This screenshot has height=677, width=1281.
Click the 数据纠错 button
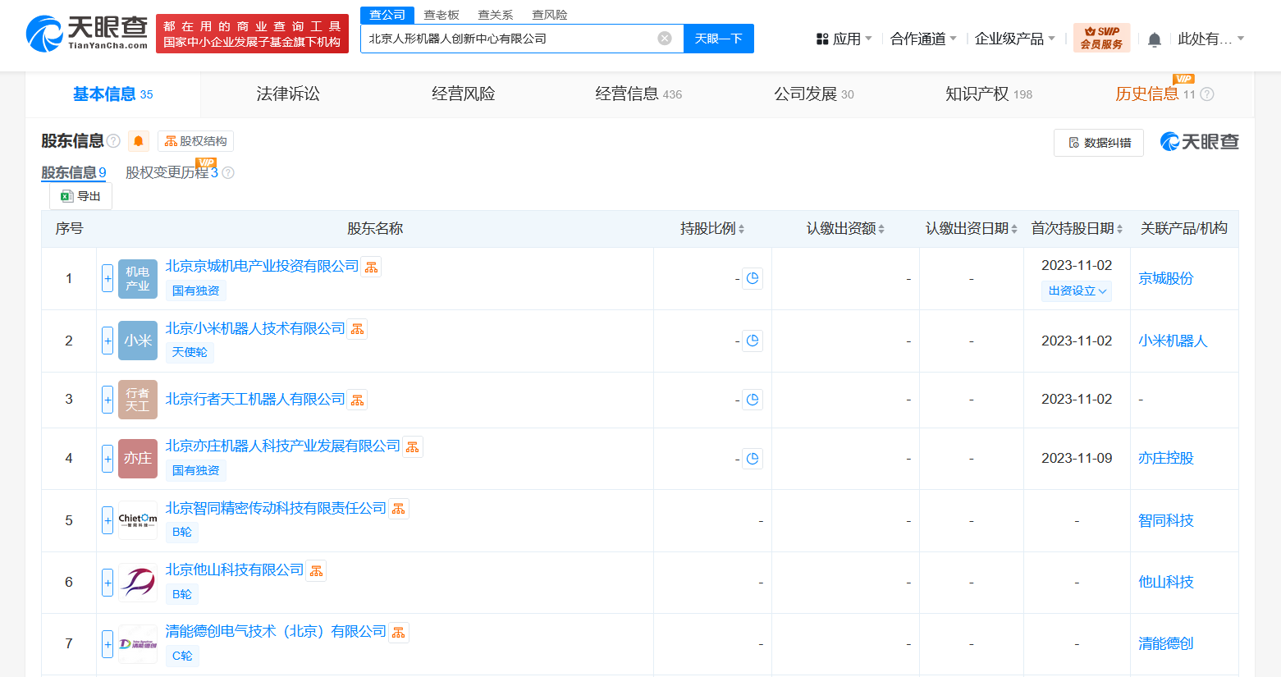[x=1099, y=143]
